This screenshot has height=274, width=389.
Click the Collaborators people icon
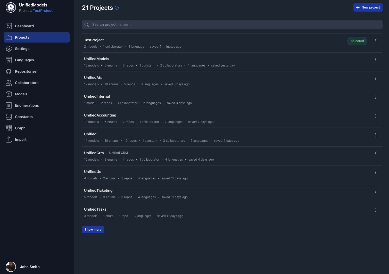[9, 83]
